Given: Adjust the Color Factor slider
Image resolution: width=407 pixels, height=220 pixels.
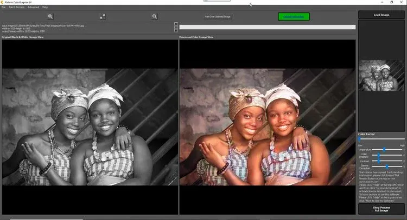Looking at the screenshot, I should tap(360, 139).
